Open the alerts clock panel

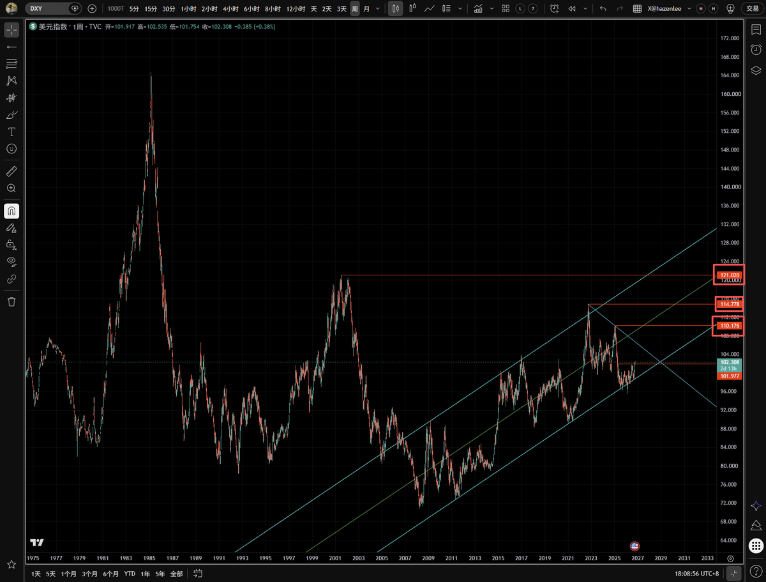756,50
